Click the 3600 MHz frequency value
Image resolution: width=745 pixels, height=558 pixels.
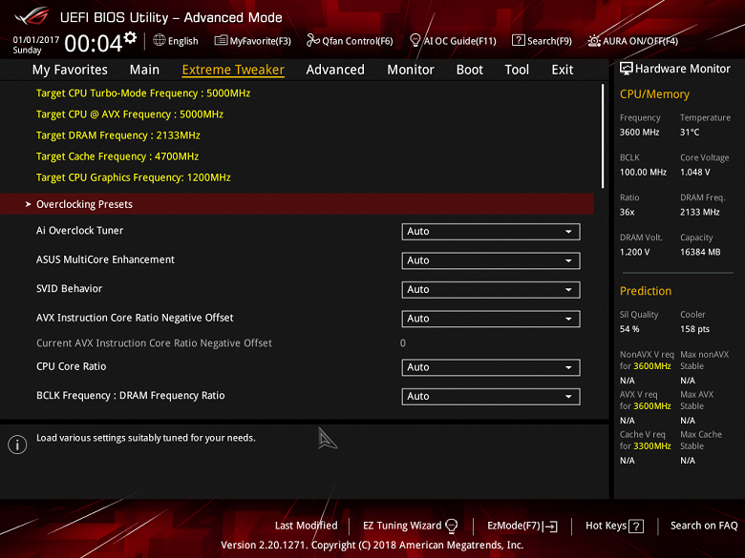point(639,133)
